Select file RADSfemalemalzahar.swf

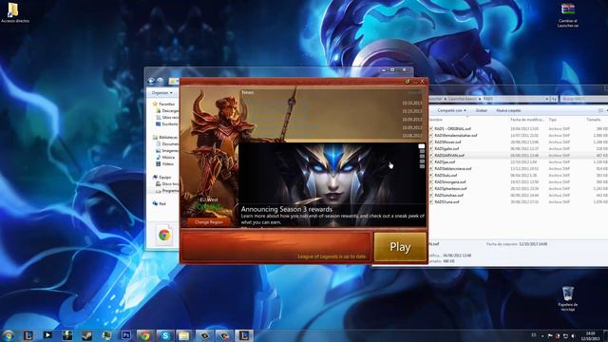[x=455, y=135]
